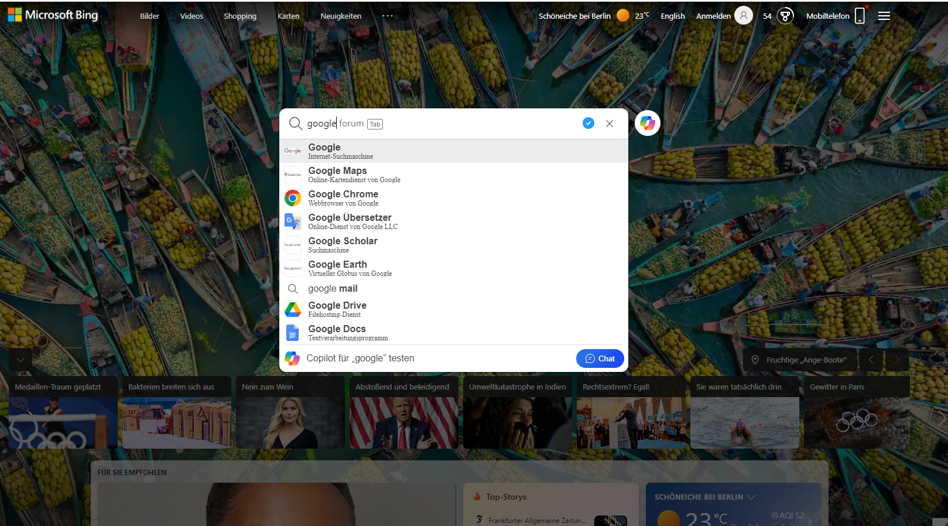Open the more options ellipsis in navigation

(388, 16)
